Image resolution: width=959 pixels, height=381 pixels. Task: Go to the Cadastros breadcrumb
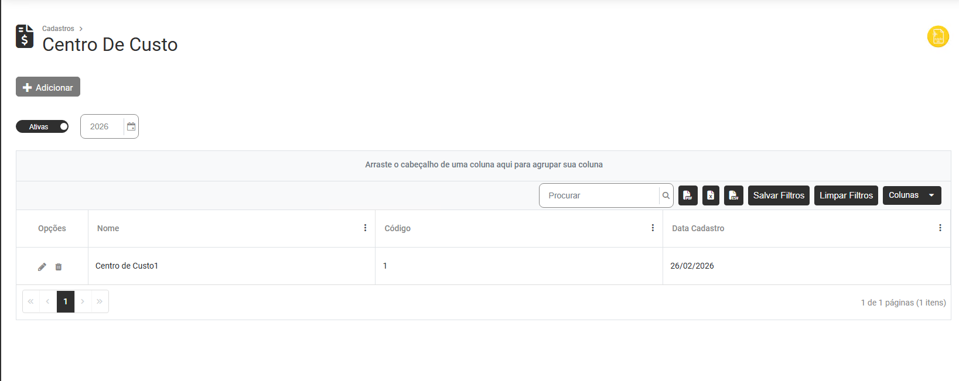[x=58, y=29]
